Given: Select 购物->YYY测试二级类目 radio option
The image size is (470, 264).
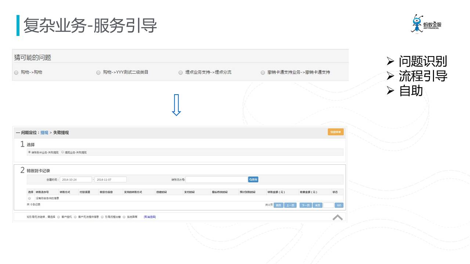Looking at the screenshot, I should tap(98, 73).
